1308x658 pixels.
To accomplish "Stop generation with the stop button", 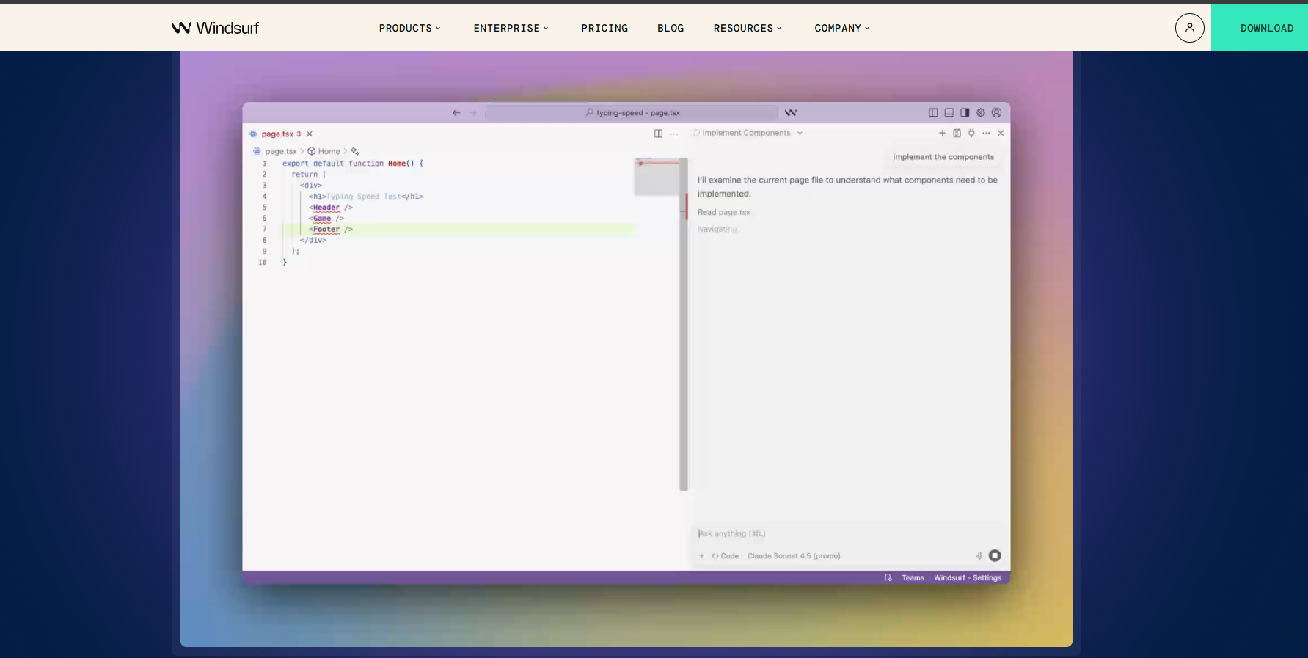I will coord(995,556).
